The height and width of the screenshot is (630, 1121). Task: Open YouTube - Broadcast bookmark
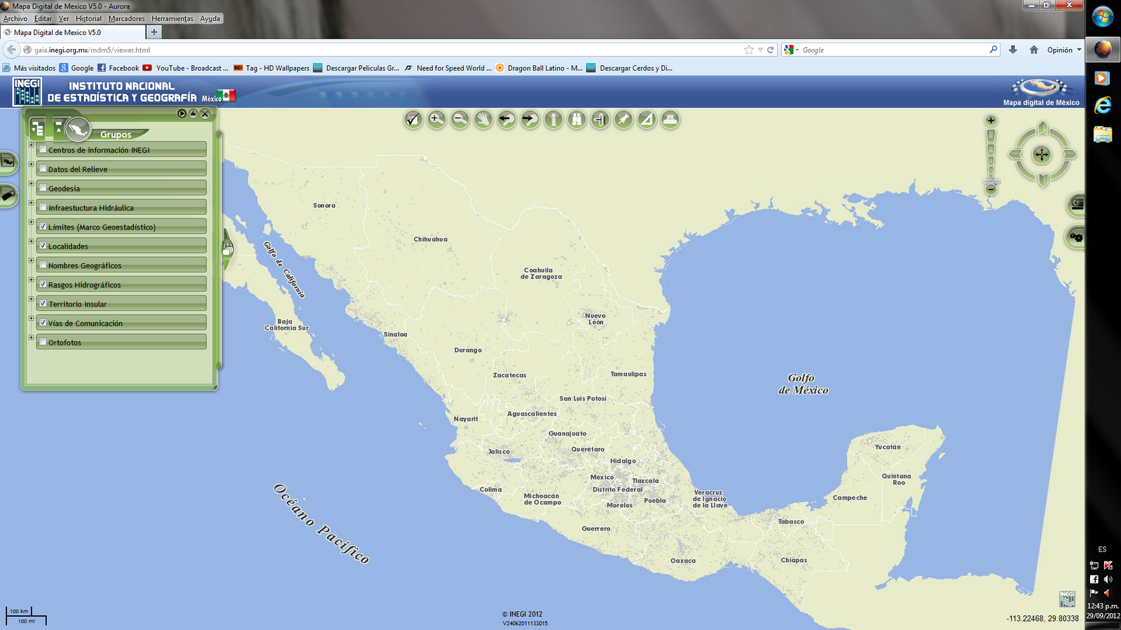[186, 68]
